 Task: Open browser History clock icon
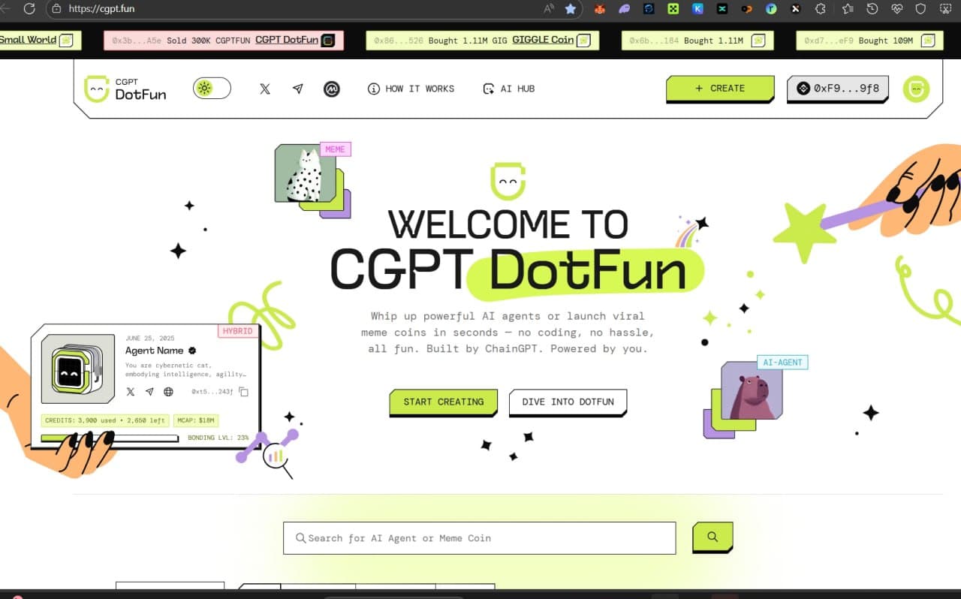coord(872,9)
